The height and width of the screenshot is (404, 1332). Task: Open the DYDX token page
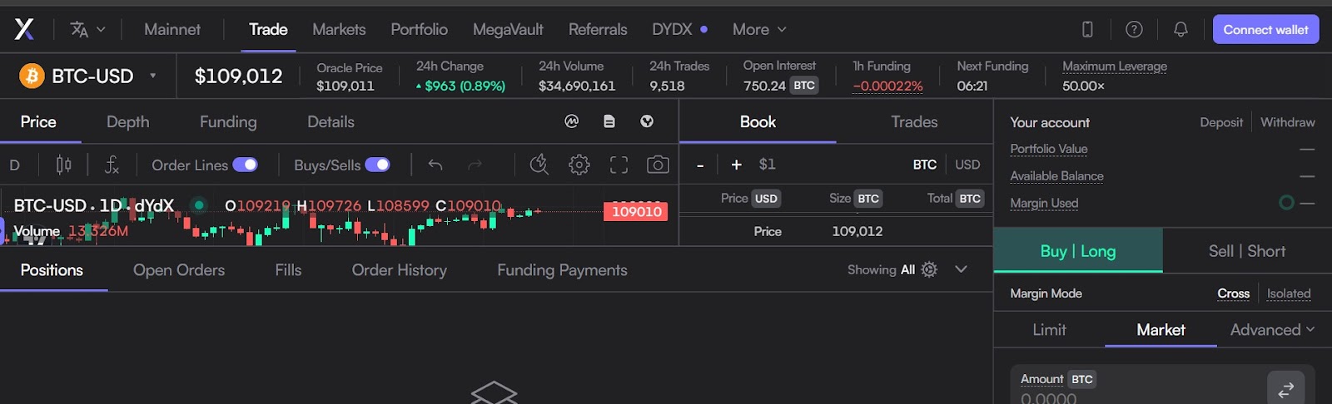[679, 29]
